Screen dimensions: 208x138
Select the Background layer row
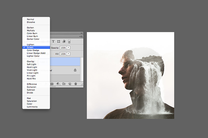click(x=65, y=70)
